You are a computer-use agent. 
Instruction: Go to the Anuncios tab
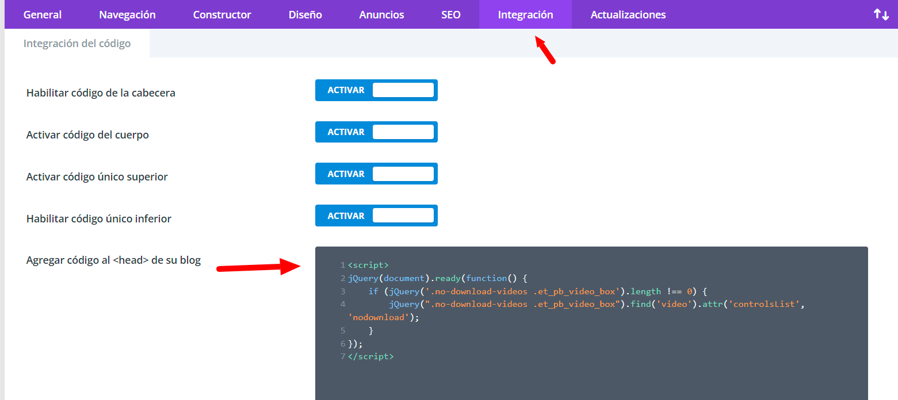point(381,14)
